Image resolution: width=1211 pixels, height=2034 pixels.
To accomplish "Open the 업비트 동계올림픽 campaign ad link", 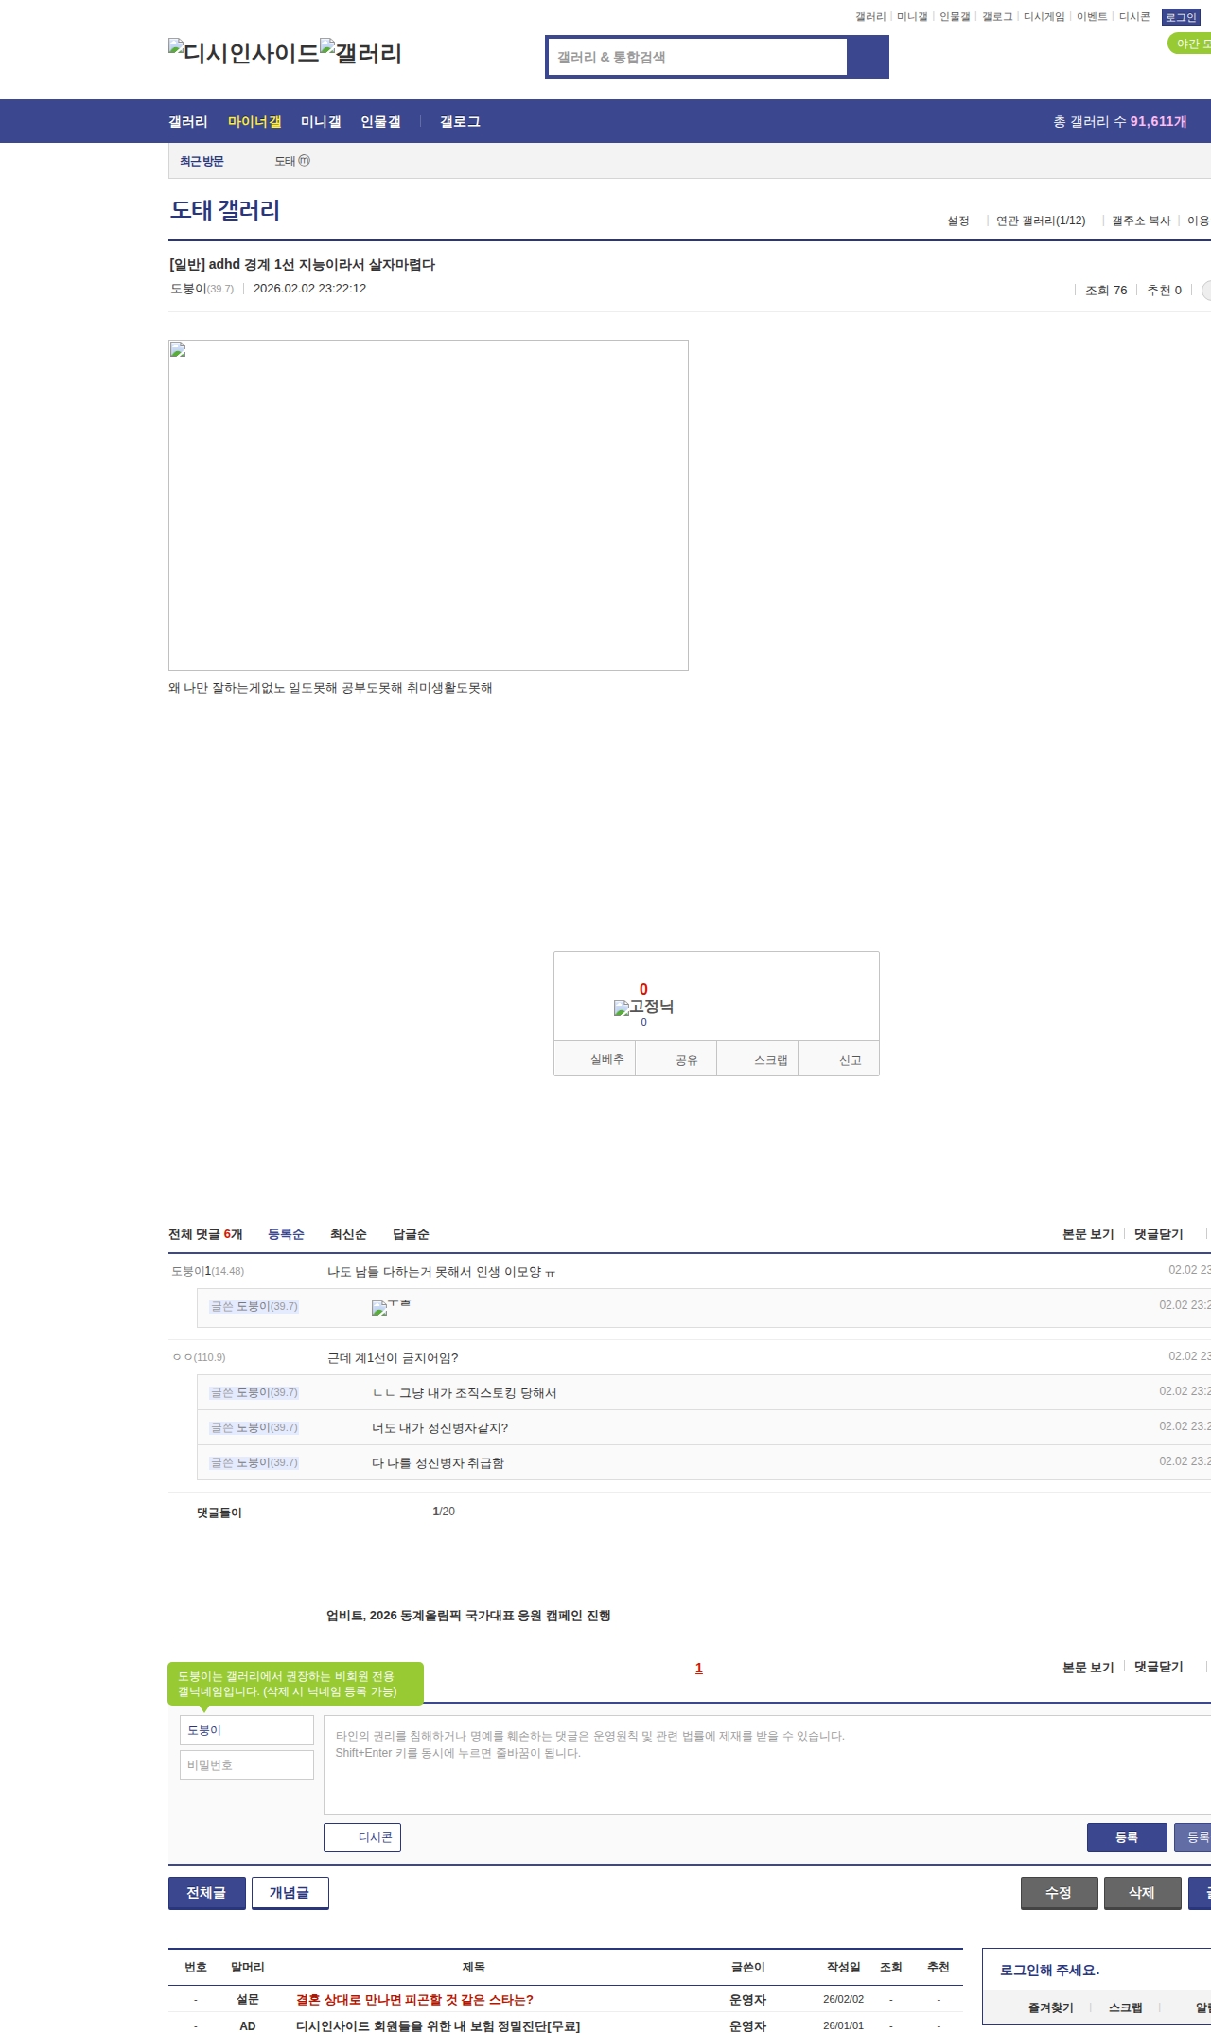I will 468,1616.
